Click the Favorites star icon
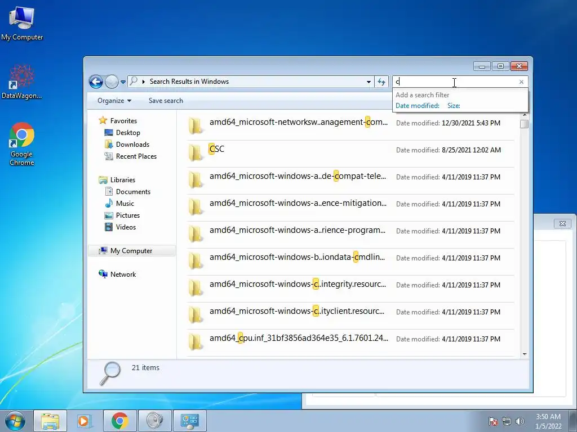This screenshot has width=577, height=432. click(x=103, y=120)
